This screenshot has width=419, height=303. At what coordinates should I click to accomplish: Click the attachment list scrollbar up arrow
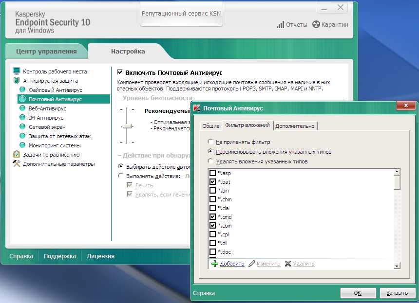click(397, 172)
